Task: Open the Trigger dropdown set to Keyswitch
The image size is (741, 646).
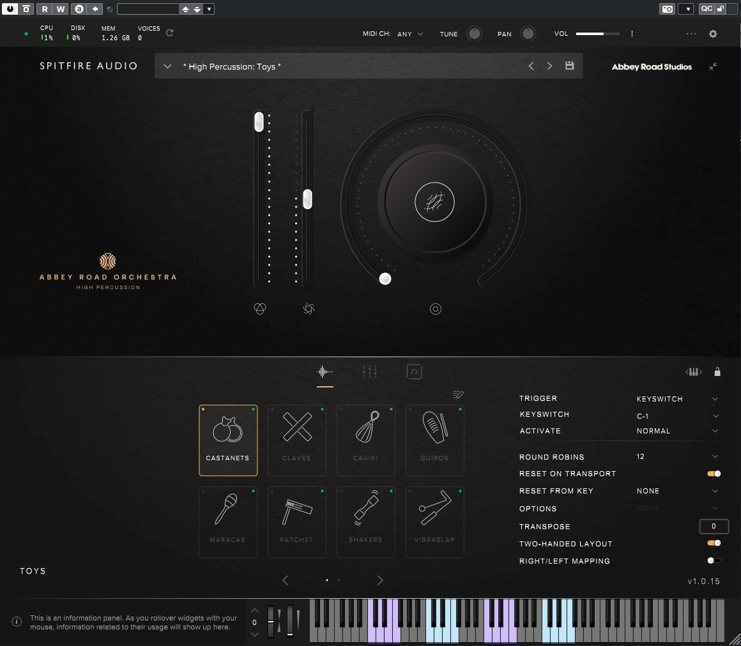Action: point(677,399)
